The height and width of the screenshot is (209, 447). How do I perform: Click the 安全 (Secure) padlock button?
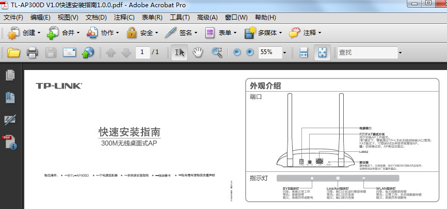(x=142, y=33)
